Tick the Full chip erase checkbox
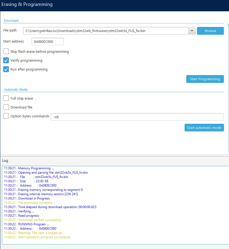 6,98
